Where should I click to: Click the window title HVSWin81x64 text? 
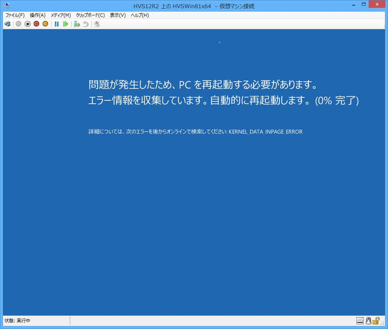coord(192,6)
